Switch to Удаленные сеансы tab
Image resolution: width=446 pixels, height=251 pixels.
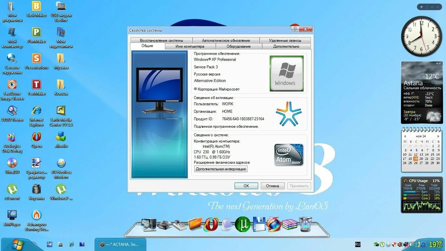click(x=285, y=41)
